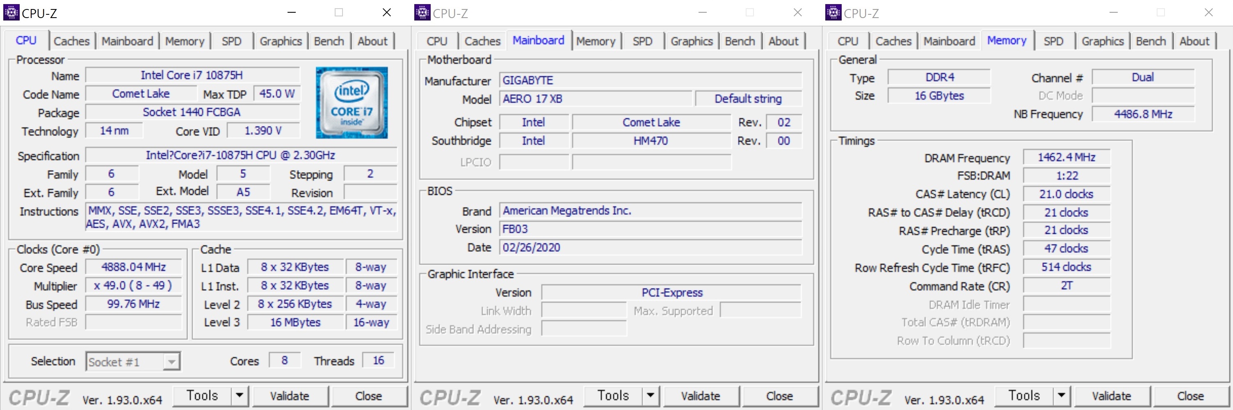Click the Threads value '16'
The image size is (1233, 410).
(x=379, y=360)
